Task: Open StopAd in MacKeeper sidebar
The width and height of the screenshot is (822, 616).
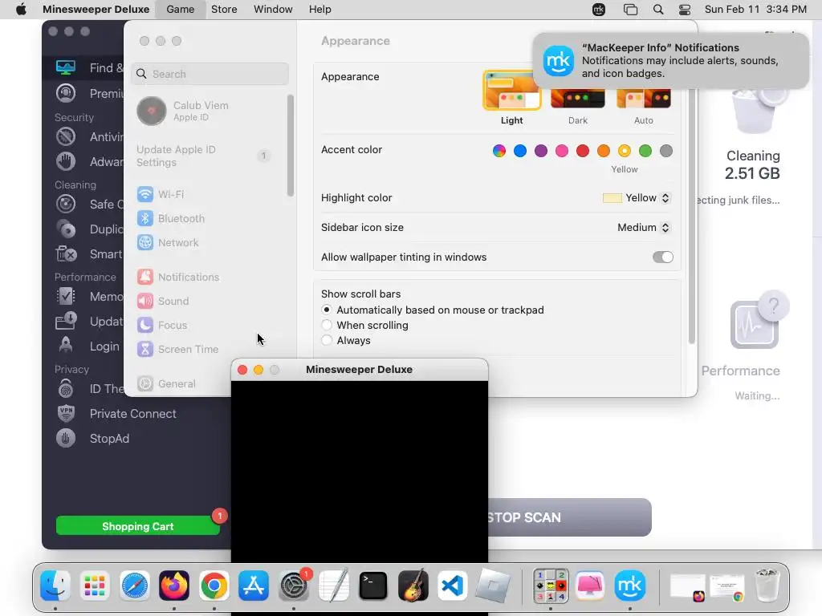Action: [92, 439]
